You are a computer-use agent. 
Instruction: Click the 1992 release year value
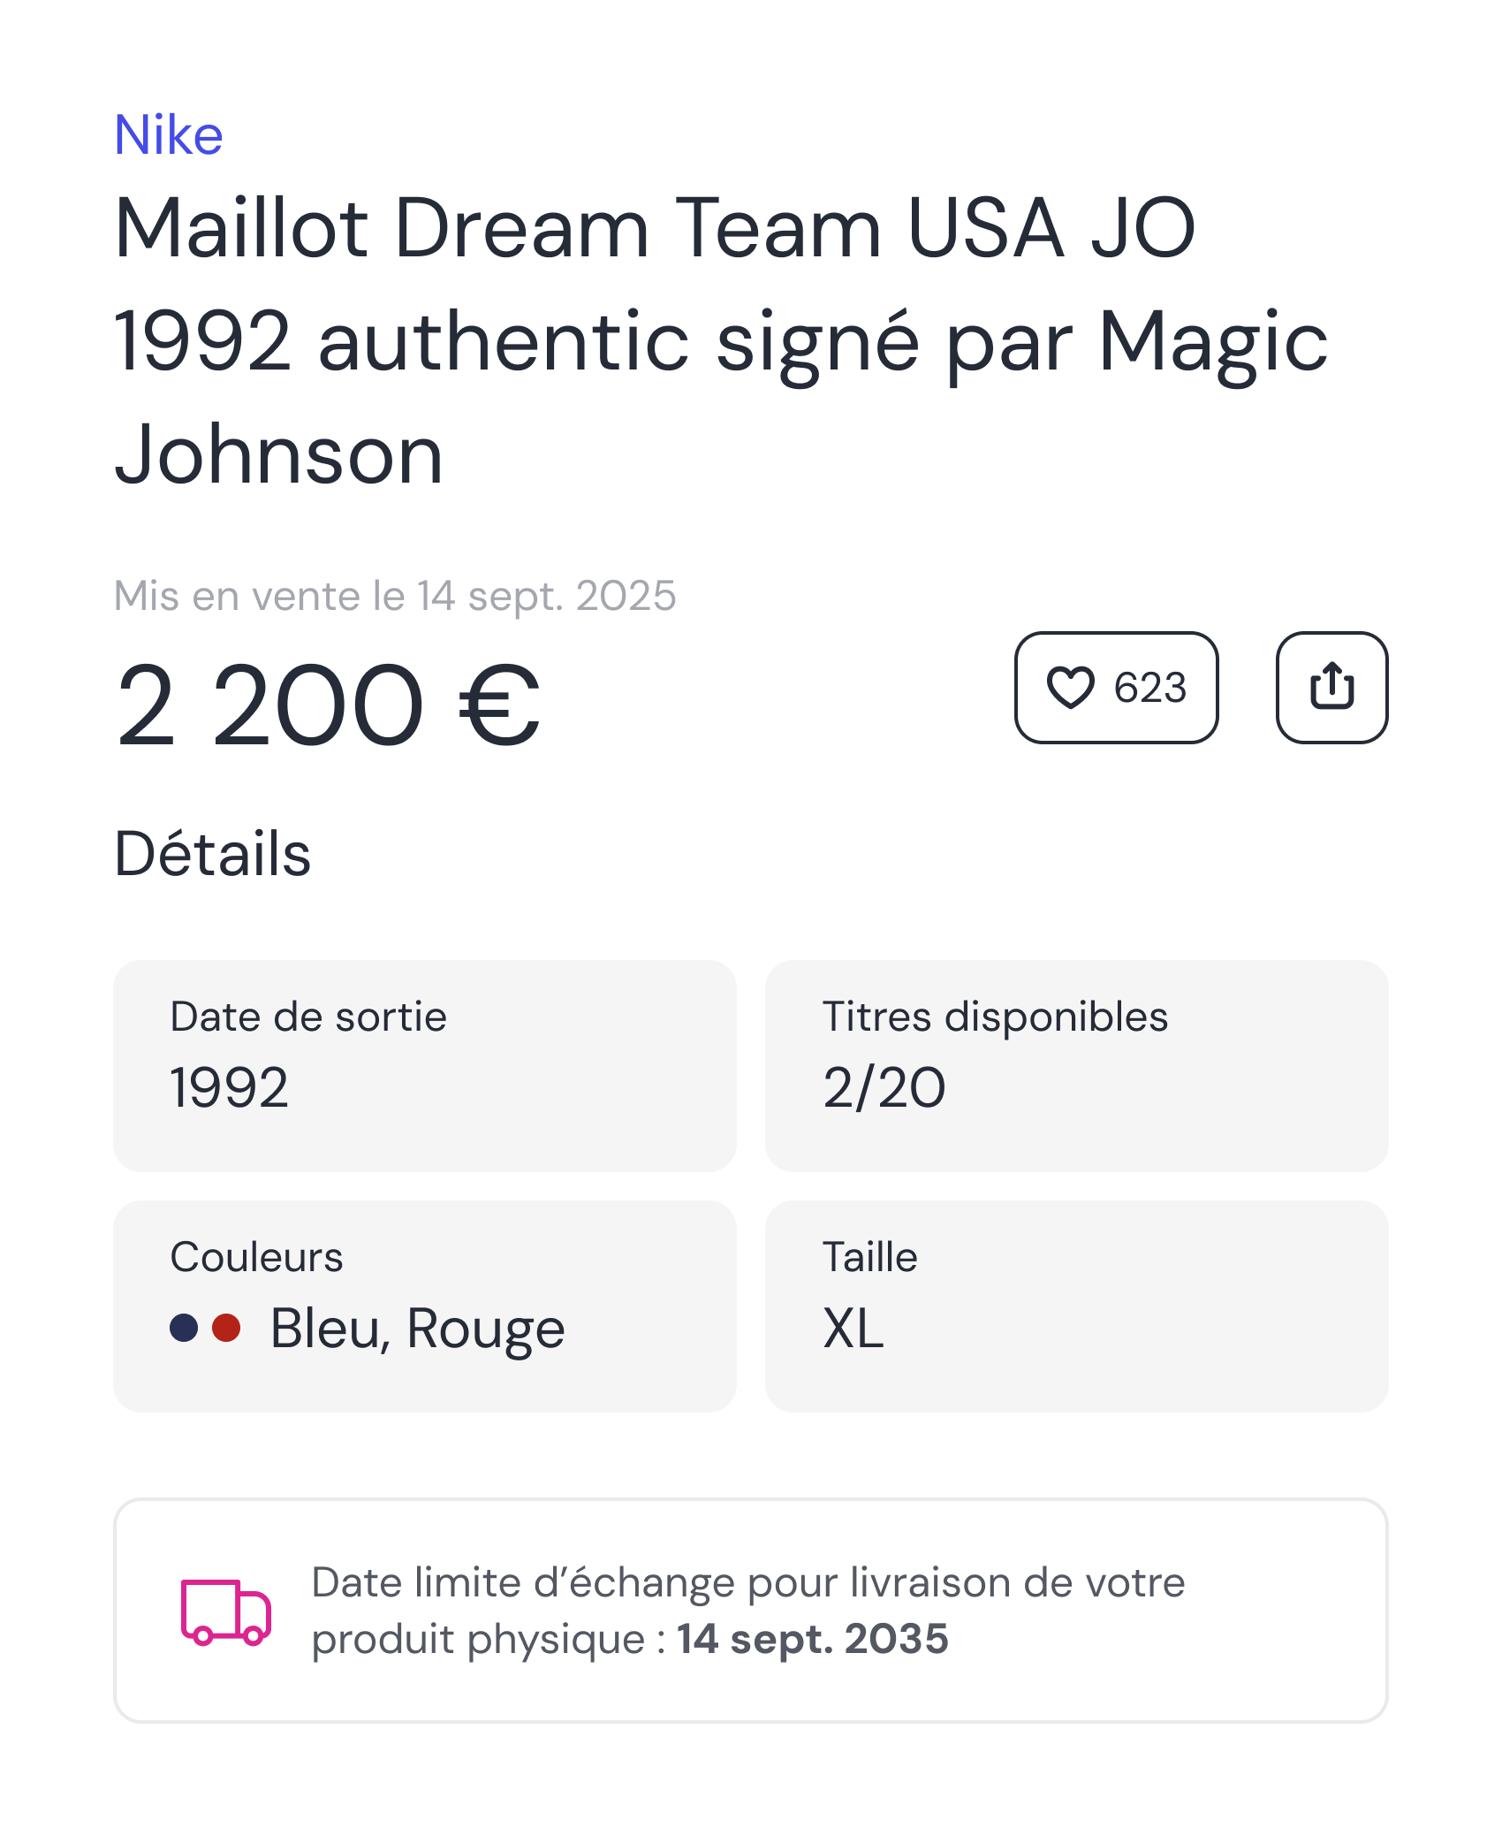tap(229, 1087)
